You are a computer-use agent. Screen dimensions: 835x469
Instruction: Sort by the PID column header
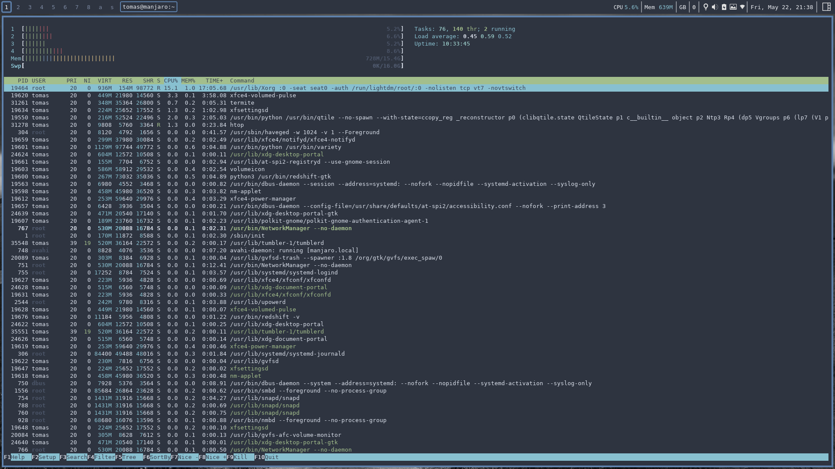(23, 81)
